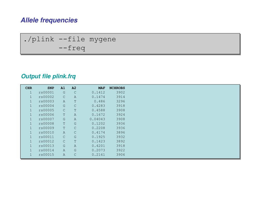Click MAF value 0.4201
Image resolution: width=266 pixels, height=200 pixels.
98,146
